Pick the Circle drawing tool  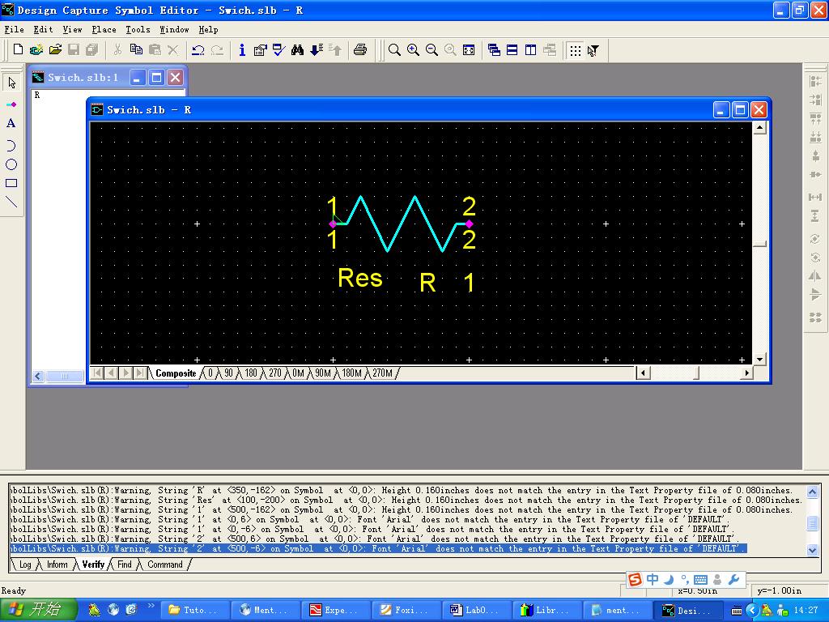click(11, 164)
